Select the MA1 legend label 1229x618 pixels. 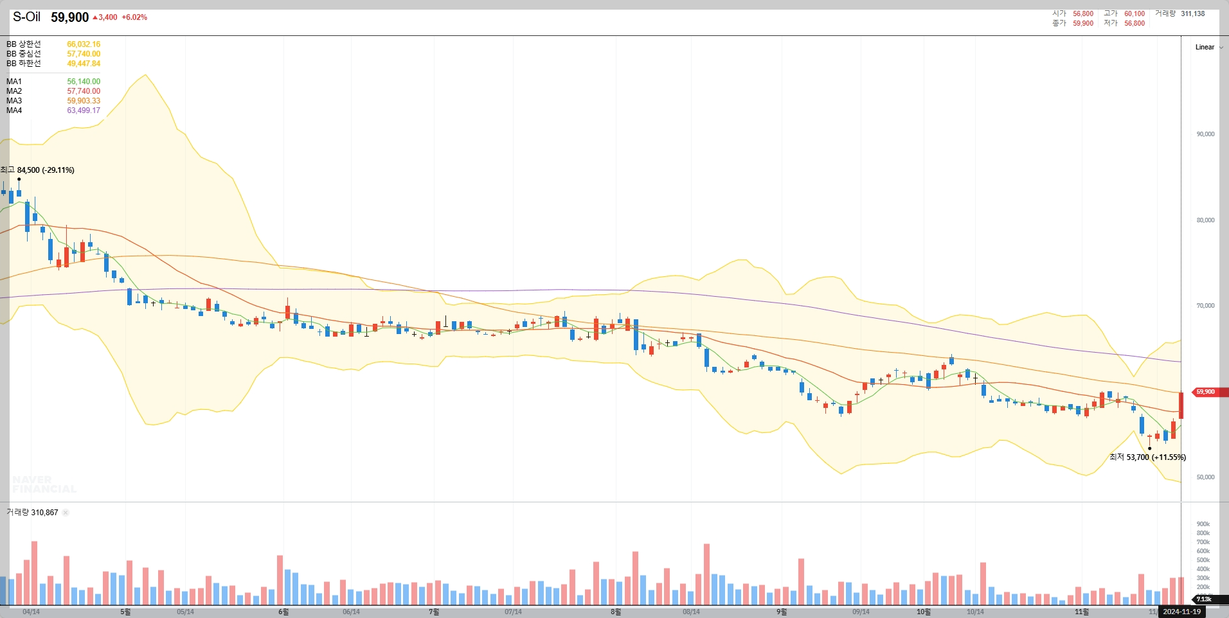point(14,82)
